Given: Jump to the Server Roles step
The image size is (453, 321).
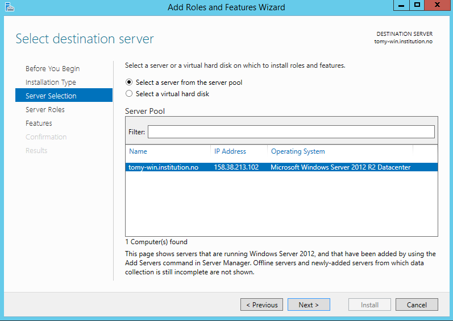Looking at the screenshot, I should 45,110.
